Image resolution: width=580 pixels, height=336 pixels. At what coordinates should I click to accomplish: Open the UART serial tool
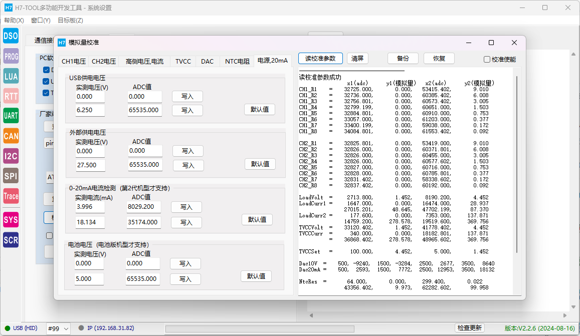click(11, 116)
